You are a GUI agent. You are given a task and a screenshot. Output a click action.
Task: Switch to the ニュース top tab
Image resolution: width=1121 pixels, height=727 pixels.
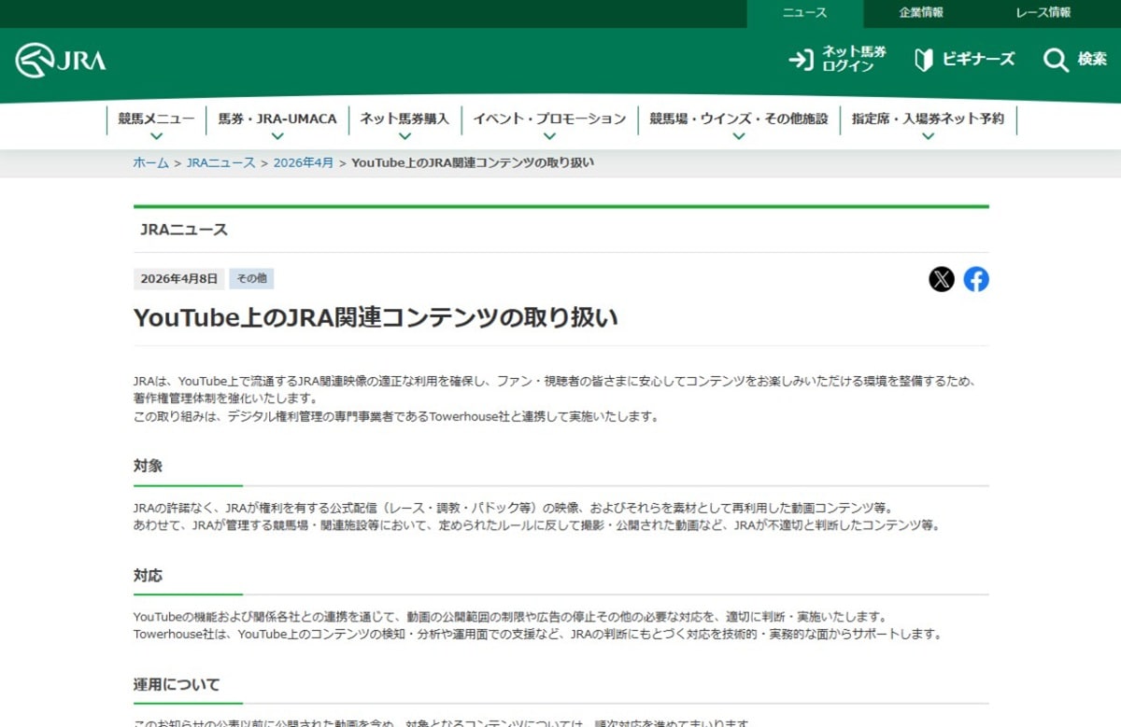click(x=804, y=13)
